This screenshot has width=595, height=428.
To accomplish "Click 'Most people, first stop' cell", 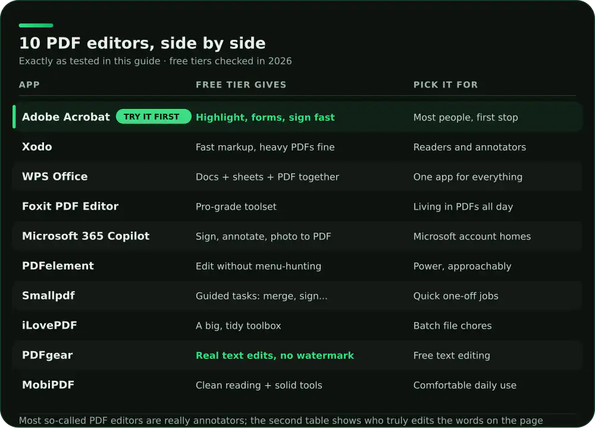I will (x=466, y=117).
